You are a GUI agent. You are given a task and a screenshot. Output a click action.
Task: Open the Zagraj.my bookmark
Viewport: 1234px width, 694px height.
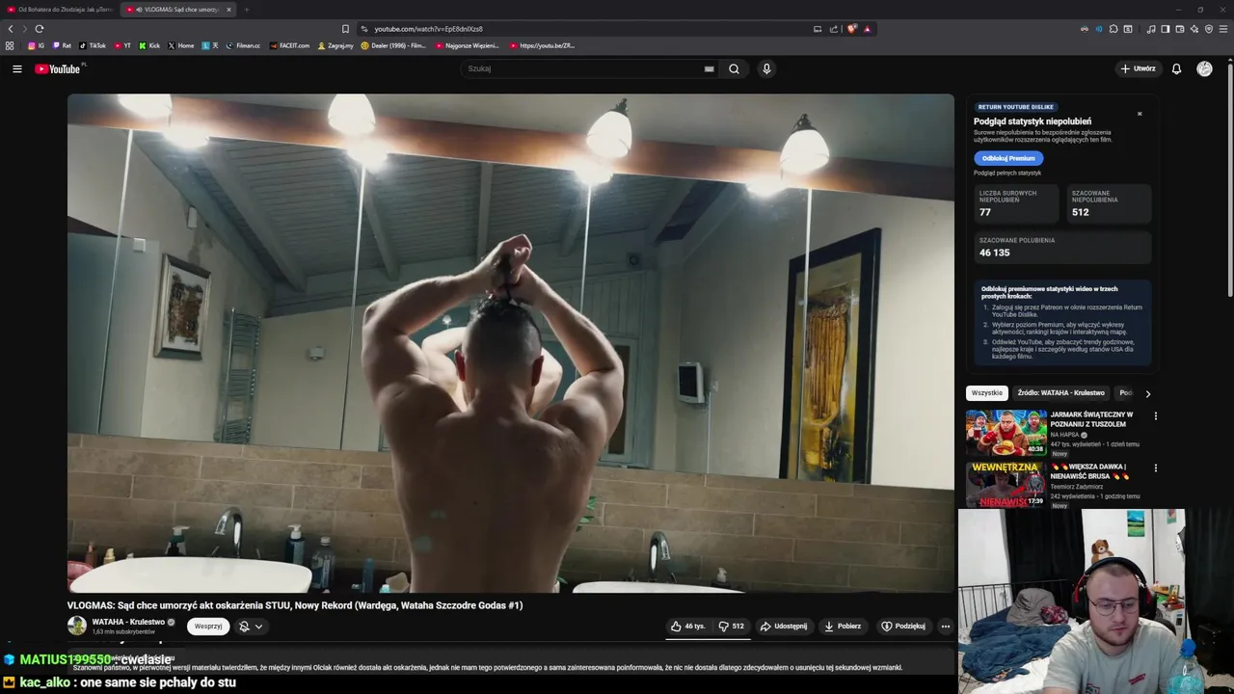pyautogui.click(x=335, y=45)
